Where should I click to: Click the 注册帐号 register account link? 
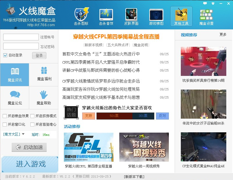pos(48,37)
